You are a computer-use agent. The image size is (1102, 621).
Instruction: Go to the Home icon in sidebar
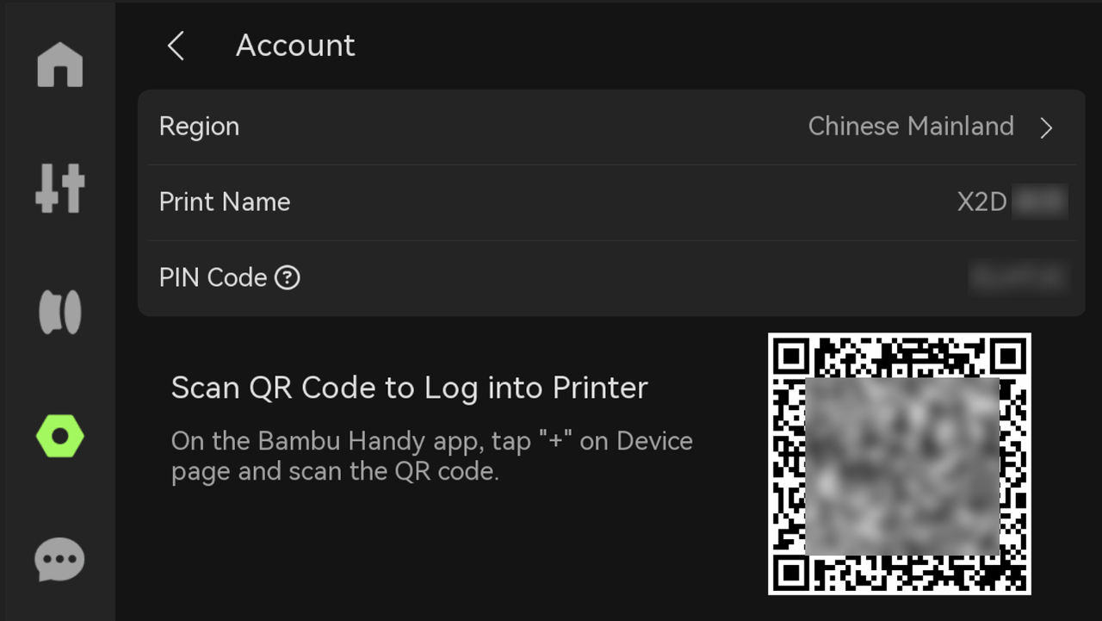(59, 65)
